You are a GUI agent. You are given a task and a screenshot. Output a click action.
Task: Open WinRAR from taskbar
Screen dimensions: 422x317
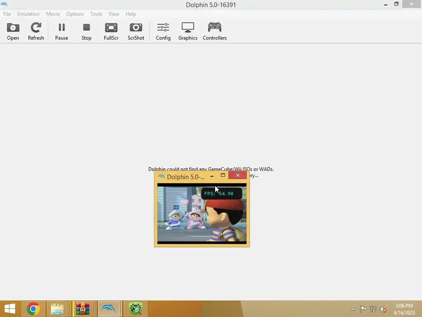coord(82,309)
